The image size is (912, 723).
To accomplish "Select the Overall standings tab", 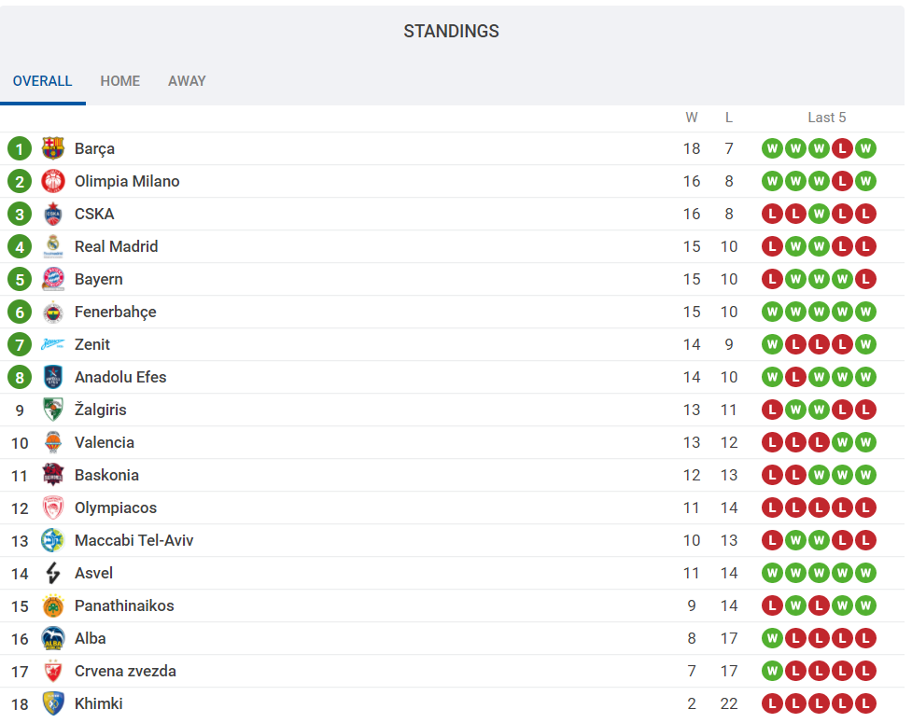I will coord(42,81).
